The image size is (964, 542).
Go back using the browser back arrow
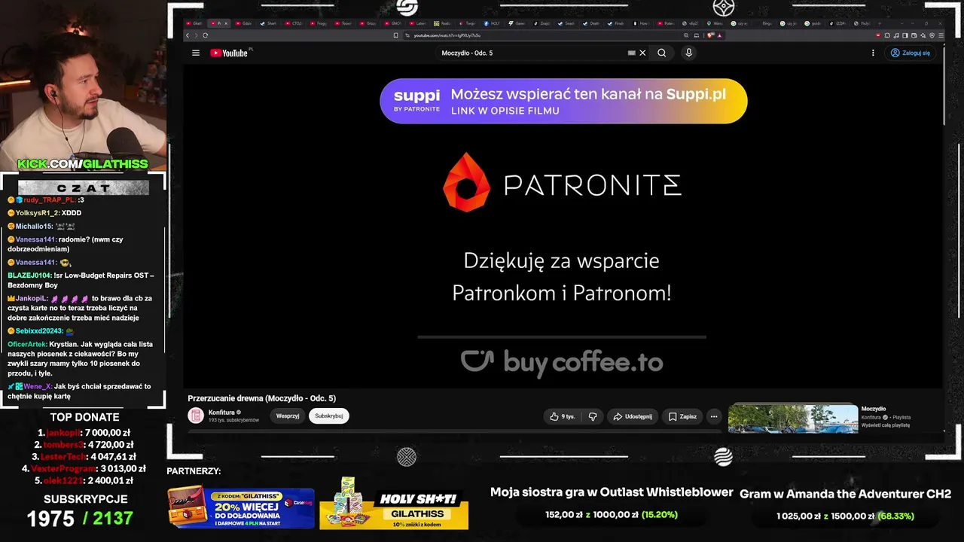(188, 35)
